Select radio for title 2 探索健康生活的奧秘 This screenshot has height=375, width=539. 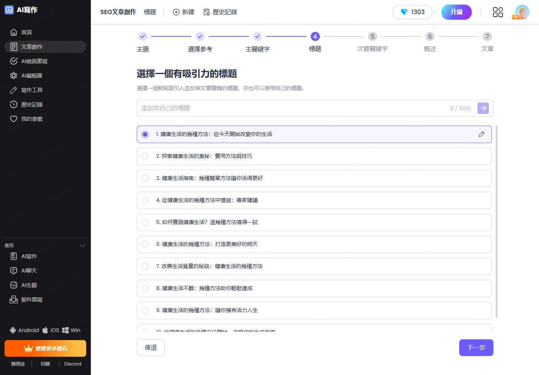click(145, 156)
